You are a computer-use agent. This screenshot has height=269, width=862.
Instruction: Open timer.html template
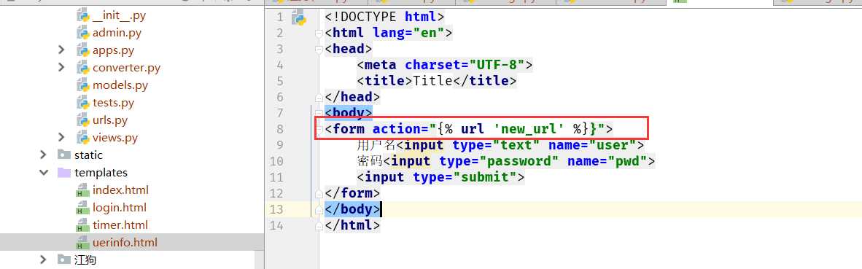(120, 225)
